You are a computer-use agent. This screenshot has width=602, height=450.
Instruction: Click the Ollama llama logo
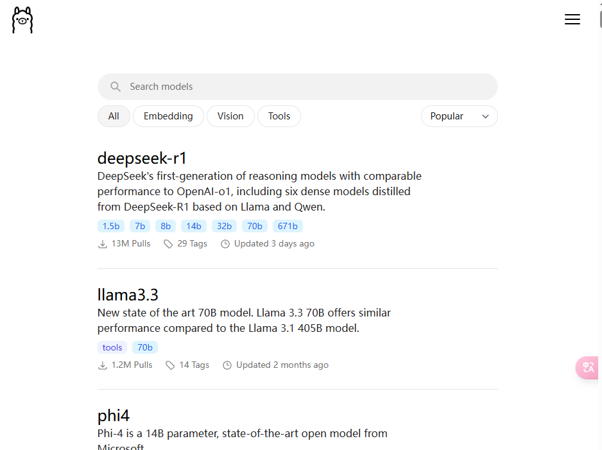pos(22,20)
